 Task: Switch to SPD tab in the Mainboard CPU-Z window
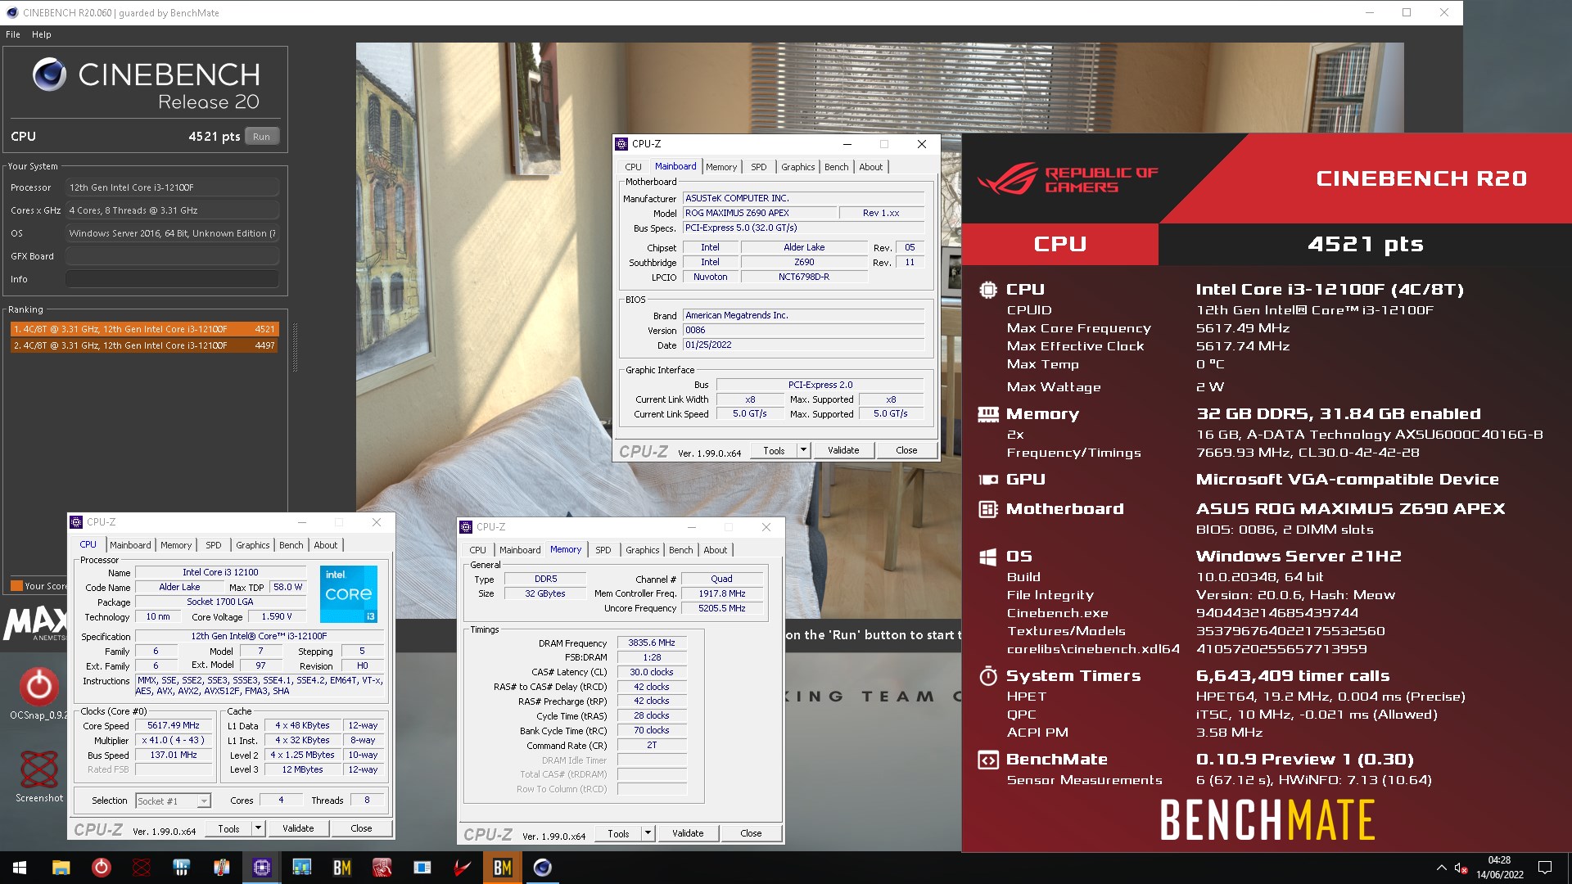pos(759,167)
